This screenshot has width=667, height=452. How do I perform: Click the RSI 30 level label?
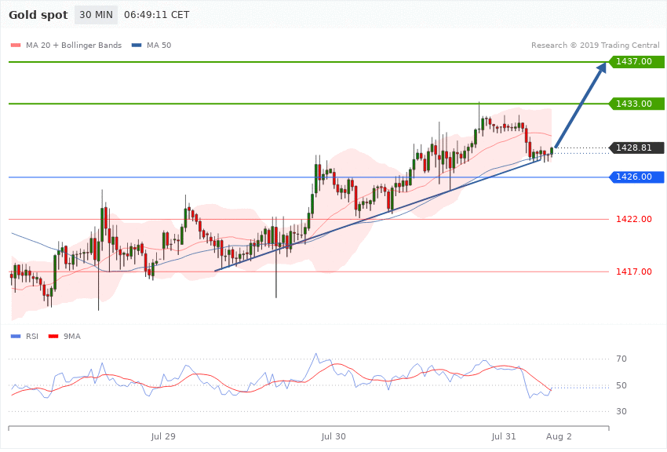click(x=621, y=412)
